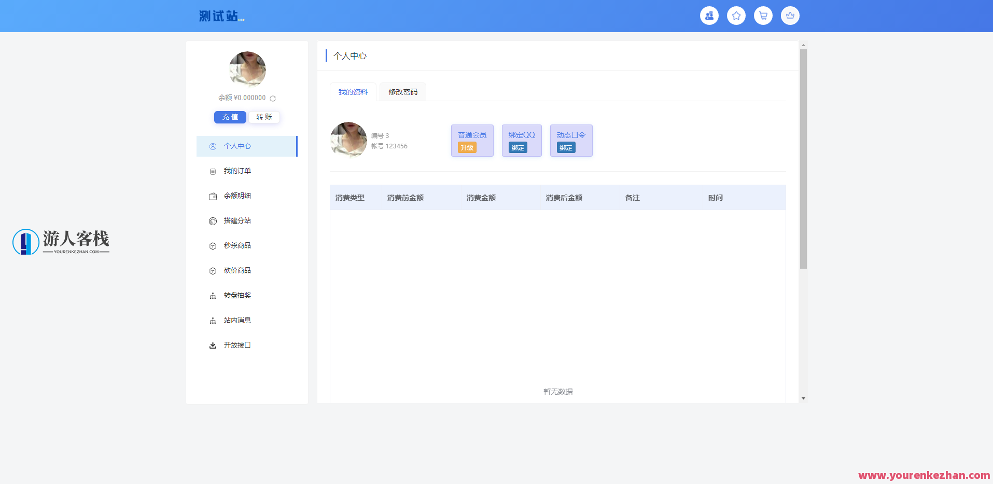This screenshot has height=484, width=993.
Task: Click the 升级 upgrade button under 普通会员
Action: pos(466,147)
